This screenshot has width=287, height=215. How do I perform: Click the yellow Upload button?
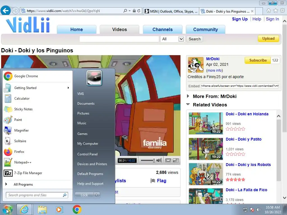coord(268,39)
